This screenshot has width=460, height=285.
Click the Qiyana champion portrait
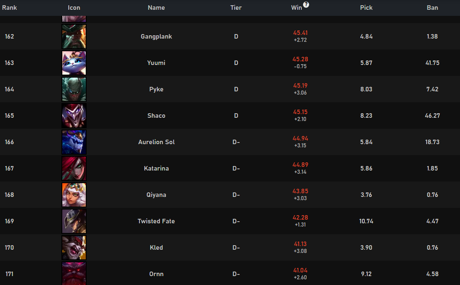(74, 195)
